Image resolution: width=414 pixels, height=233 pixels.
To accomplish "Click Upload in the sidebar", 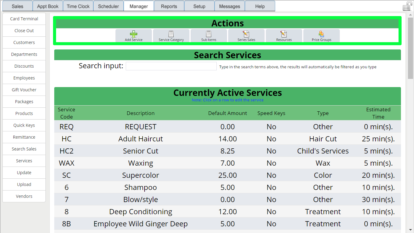I will click(x=24, y=184).
